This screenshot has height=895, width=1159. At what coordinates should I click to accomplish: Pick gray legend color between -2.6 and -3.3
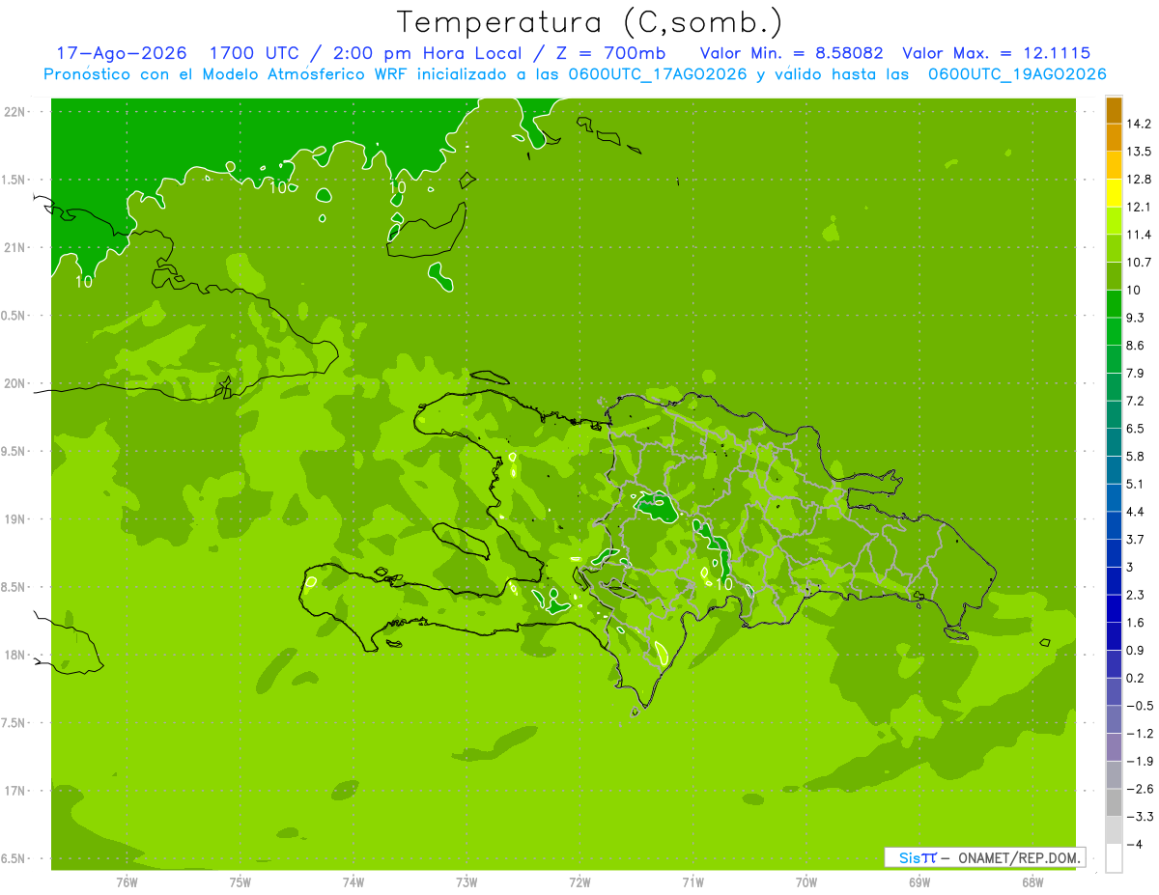pos(1115,802)
